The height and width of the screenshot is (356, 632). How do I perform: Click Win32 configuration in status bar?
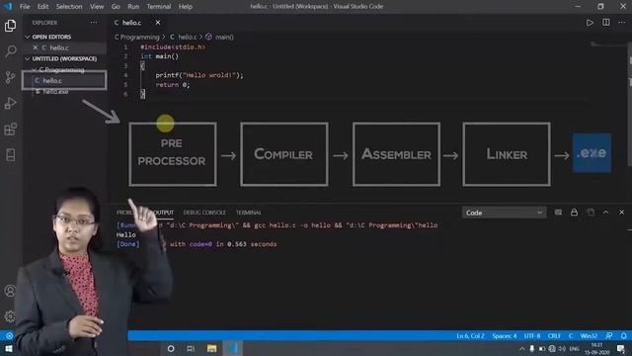(x=589, y=336)
